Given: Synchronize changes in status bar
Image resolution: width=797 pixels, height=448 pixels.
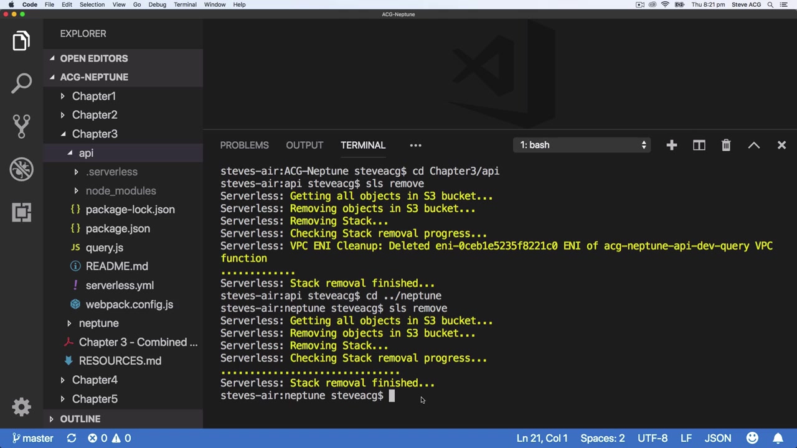Looking at the screenshot, I should point(72,438).
